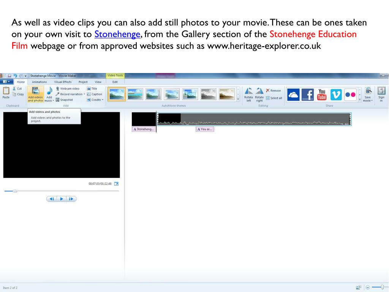Image resolution: width=389 pixels, height=292 pixels.
Task: Rotate the clip right
Action: pyautogui.click(x=259, y=94)
